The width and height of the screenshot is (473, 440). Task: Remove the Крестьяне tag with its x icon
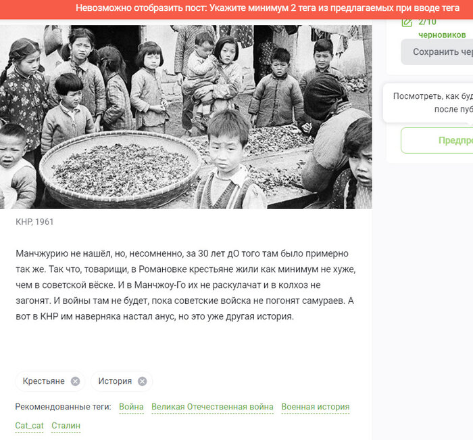[x=75, y=381]
